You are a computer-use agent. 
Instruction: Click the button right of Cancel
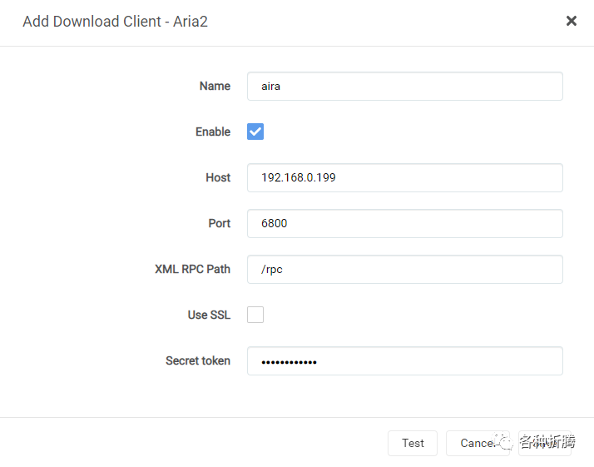click(x=546, y=443)
